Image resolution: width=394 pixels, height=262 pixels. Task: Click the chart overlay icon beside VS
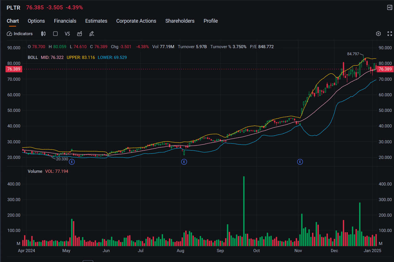tap(80, 34)
